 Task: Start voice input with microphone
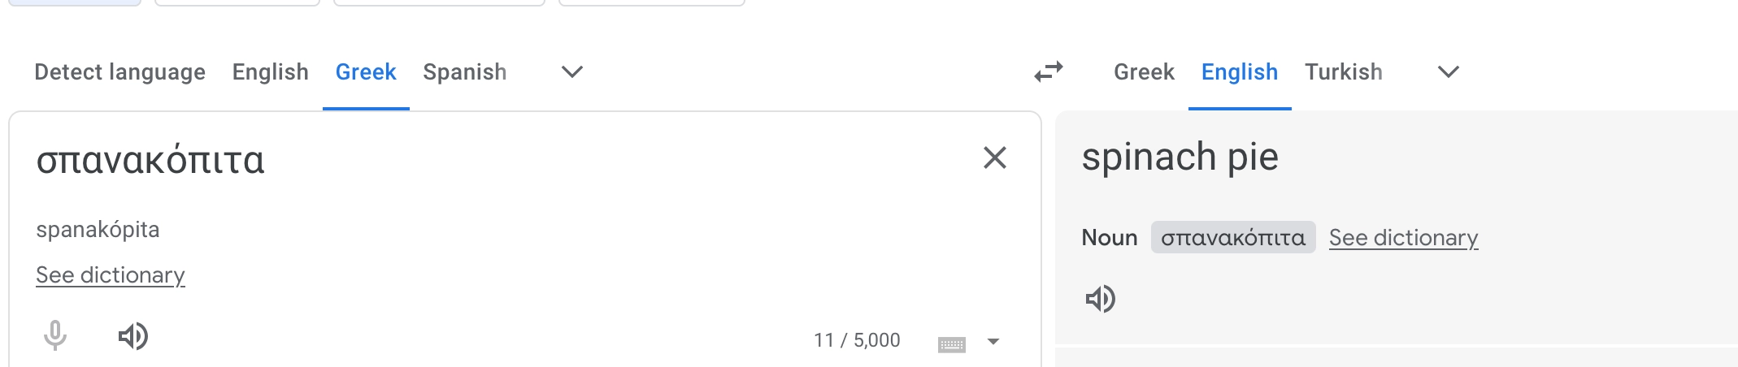tap(55, 335)
